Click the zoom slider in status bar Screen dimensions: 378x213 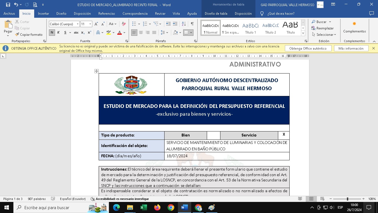coord(347,199)
